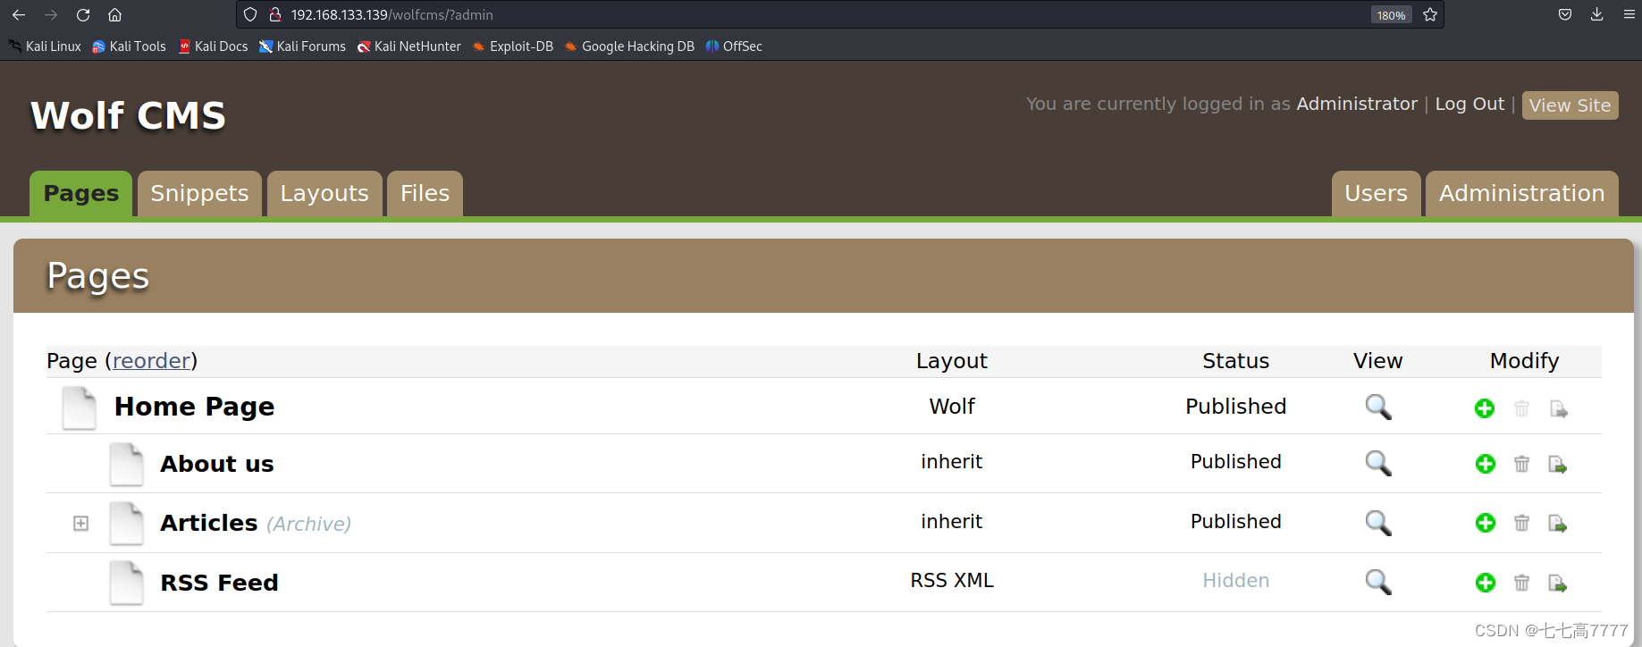Image resolution: width=1642 pixels, height=647 pixels.
Task: Open the Kali Forums bookmark
Action: pos(302,46)
